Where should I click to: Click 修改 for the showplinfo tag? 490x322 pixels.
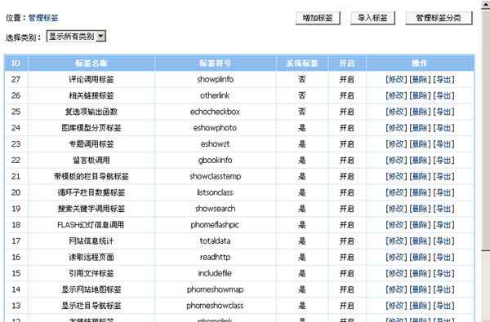coord(396,80)
